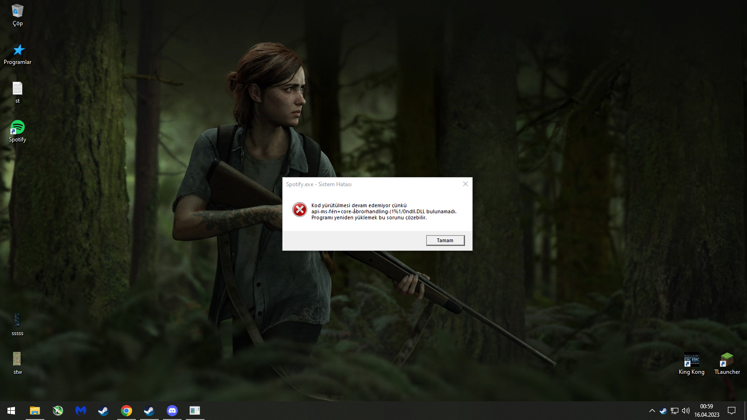Screen dimensions: 747x420
Task: Click Tamam in the Spotify error dialog
Action: (445, 240)
